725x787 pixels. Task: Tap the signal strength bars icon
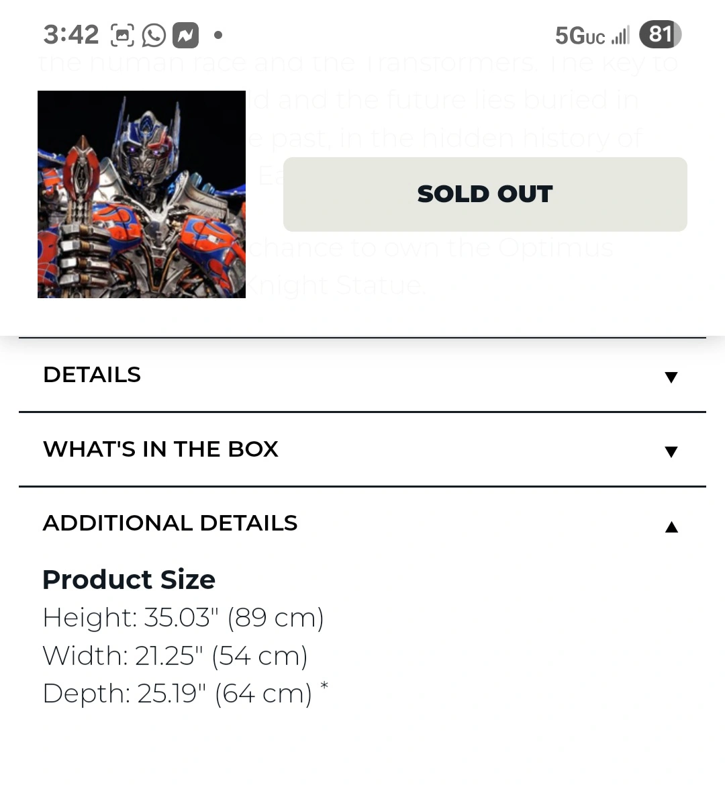pos(620,36)
